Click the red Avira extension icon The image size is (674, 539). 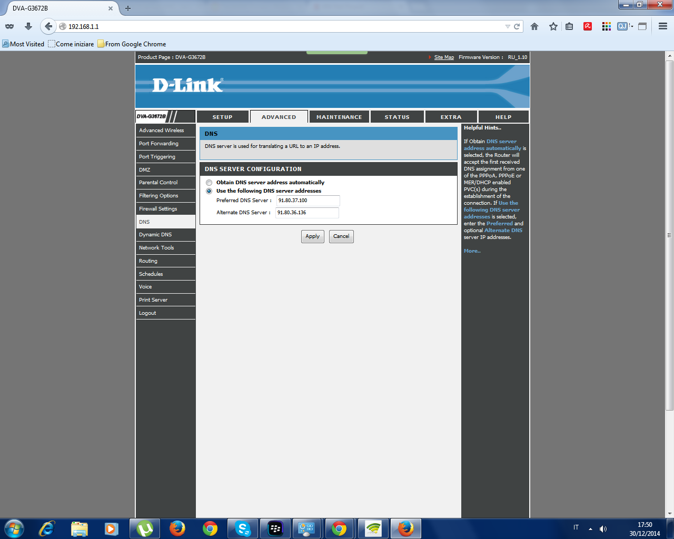coord(588,26)
